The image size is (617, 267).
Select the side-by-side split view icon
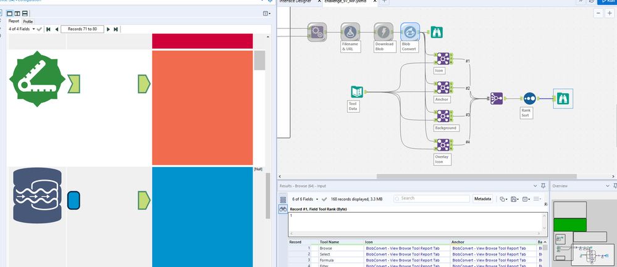click(17, 14)
